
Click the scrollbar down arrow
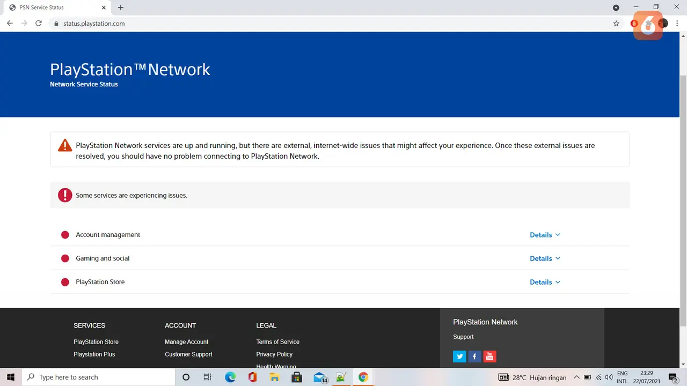(x=683, y=365)
